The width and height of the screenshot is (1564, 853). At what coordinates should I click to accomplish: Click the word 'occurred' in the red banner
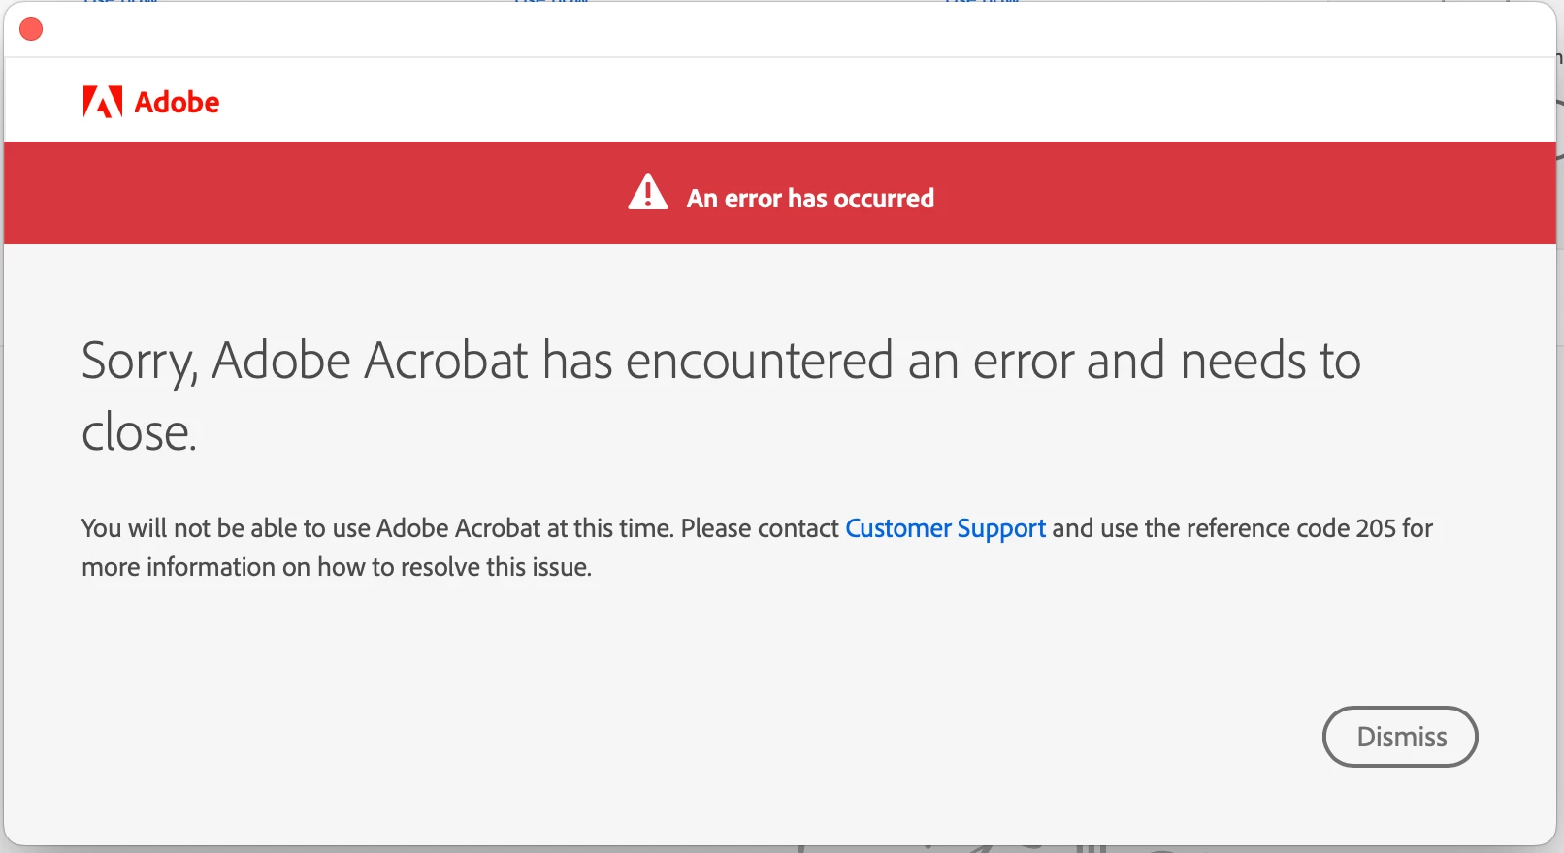pyautogui.click(x=884, y=199)
